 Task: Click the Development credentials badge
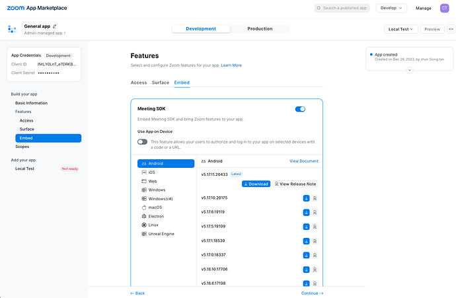(x=58, y=56)
